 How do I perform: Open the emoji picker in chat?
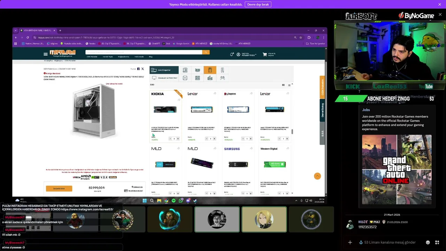[428, 242]
